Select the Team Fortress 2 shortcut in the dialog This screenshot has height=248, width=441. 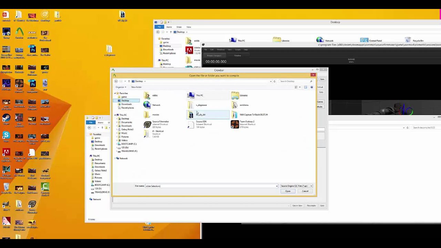pyautogui.click(x=243, y=124)
